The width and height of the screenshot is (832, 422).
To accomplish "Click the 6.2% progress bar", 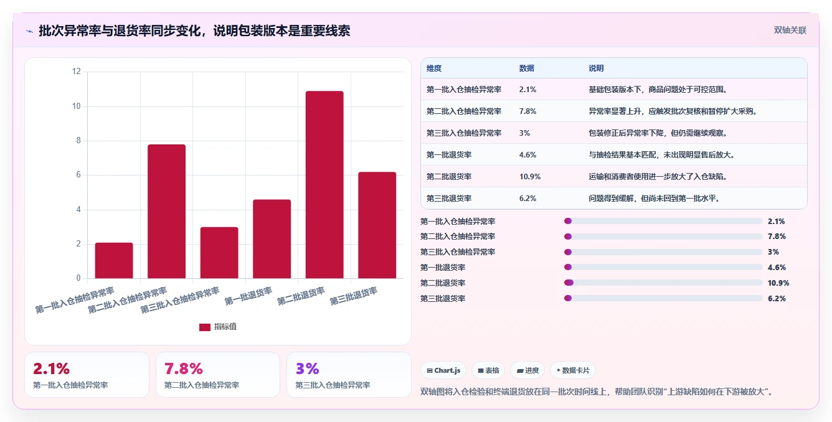I will [x=663, y=299].
